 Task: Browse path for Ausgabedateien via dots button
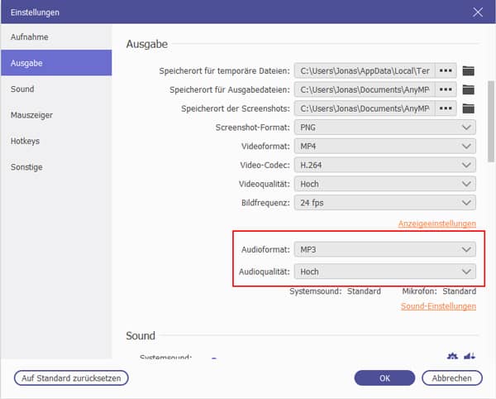coord(446,89)
